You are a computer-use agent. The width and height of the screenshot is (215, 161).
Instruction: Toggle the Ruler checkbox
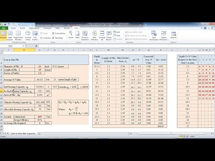[x=44, y=34]
